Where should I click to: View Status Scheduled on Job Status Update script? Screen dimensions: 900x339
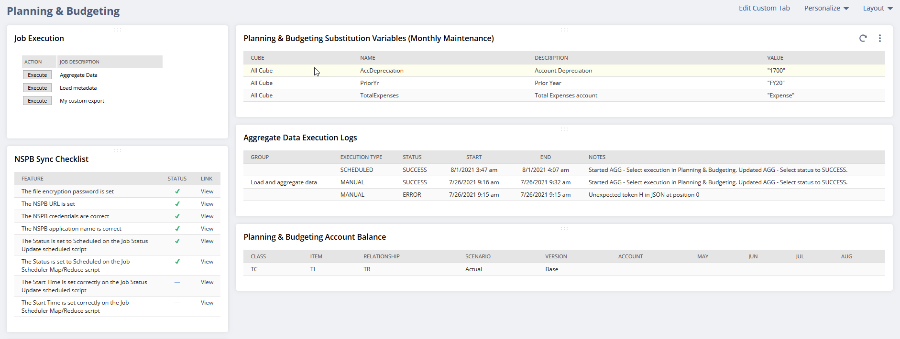pos(207,241)
